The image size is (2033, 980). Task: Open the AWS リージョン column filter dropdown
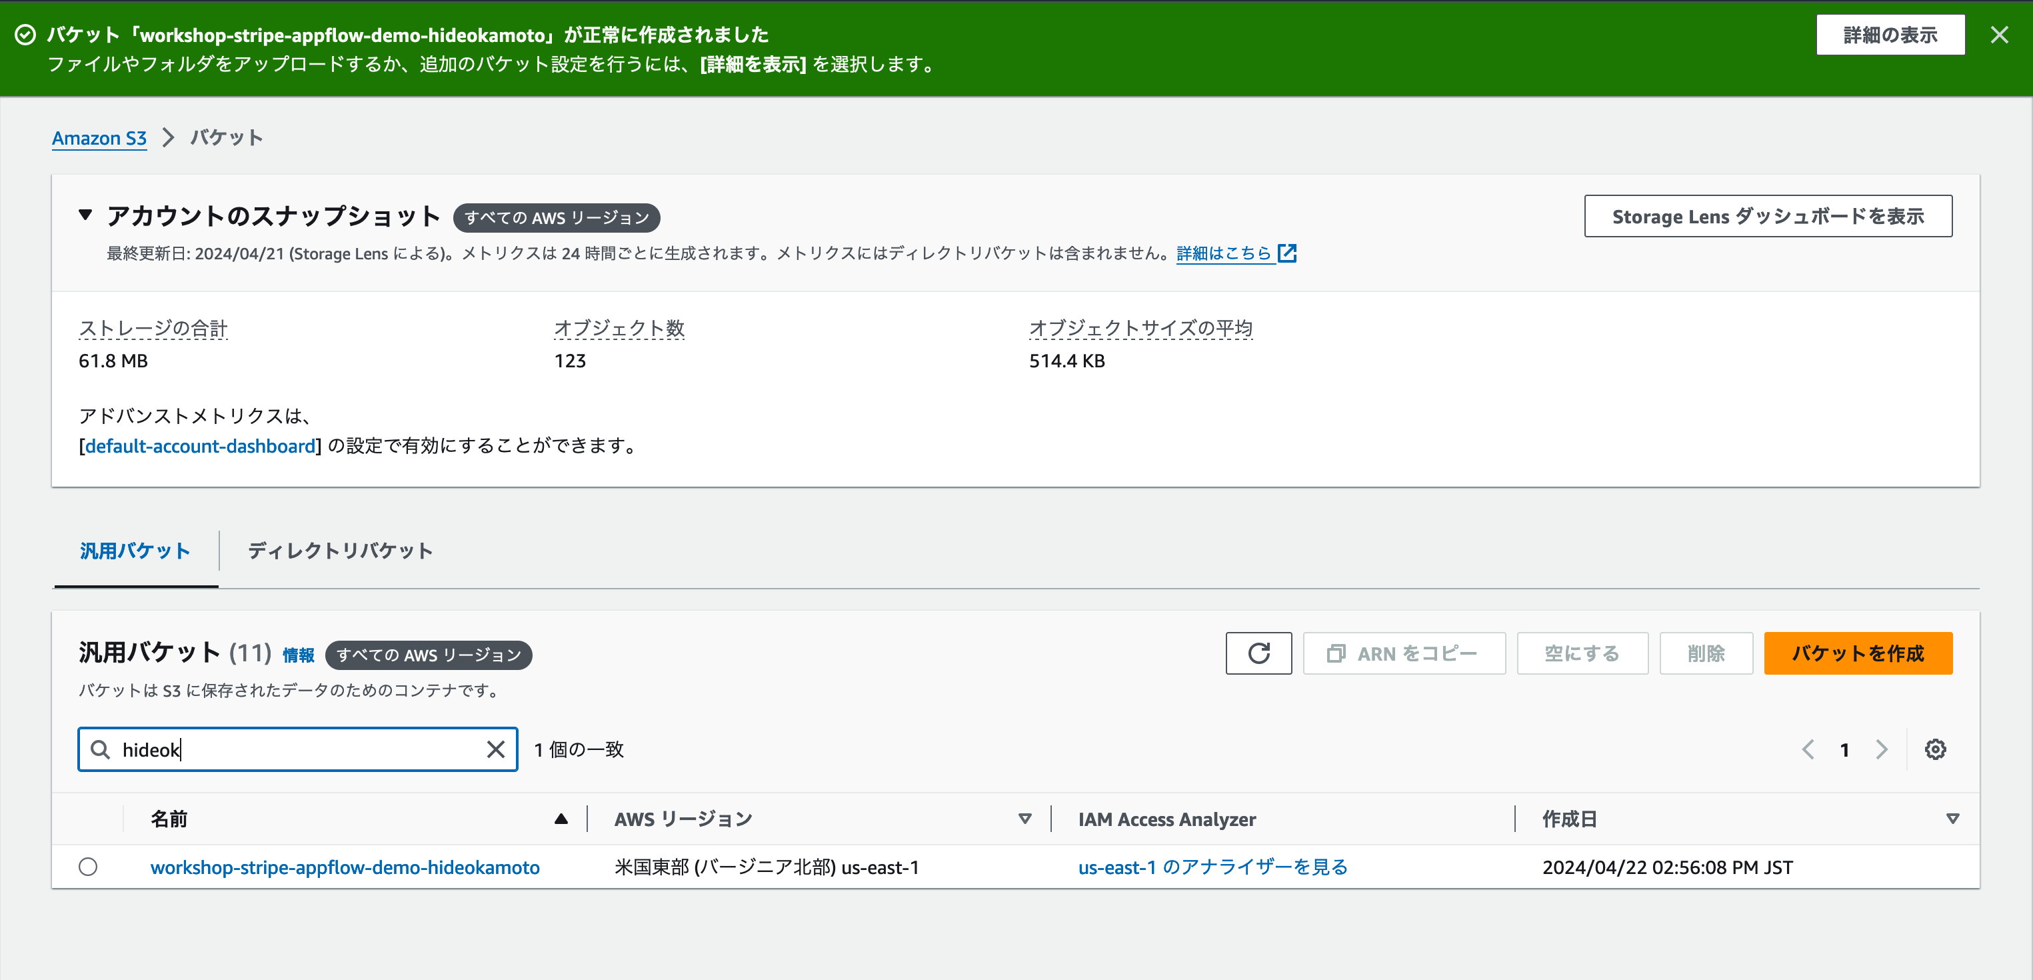1024,819
